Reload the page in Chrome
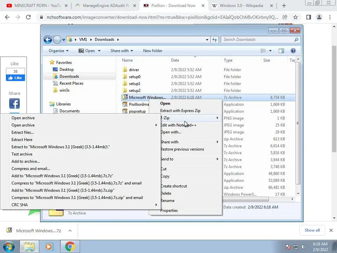The width and height of the screenshot is (337, 253). (x=28, y=17)
